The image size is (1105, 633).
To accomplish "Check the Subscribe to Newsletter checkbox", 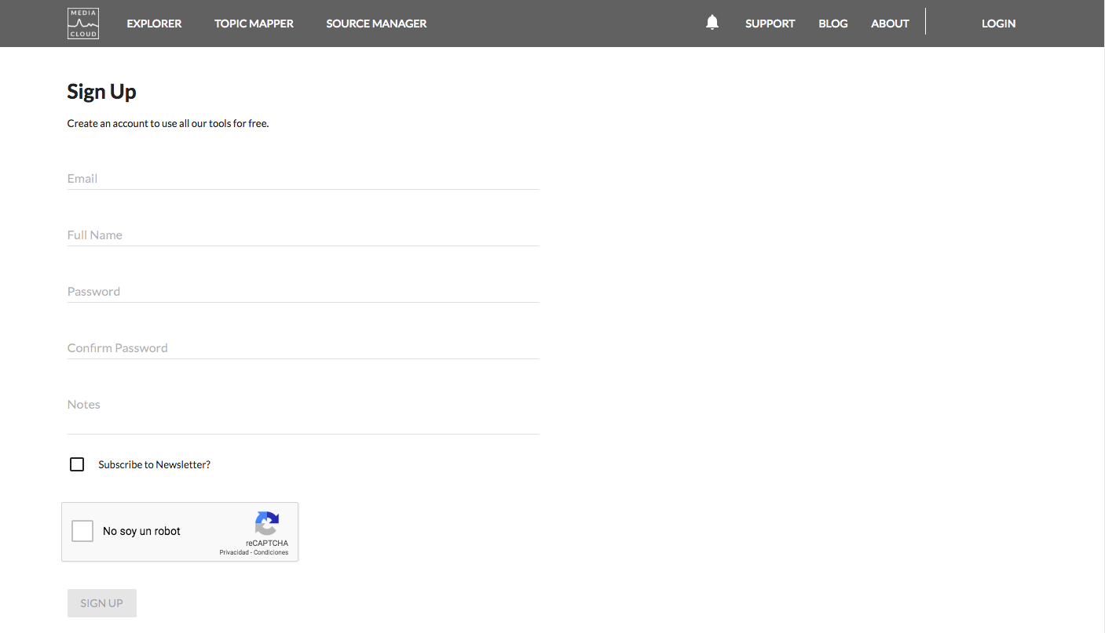I will tap(77, 464).
